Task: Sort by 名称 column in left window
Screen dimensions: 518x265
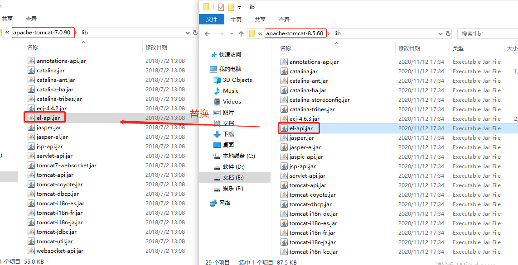Action: pyautogui.click(x=33, y=47)
